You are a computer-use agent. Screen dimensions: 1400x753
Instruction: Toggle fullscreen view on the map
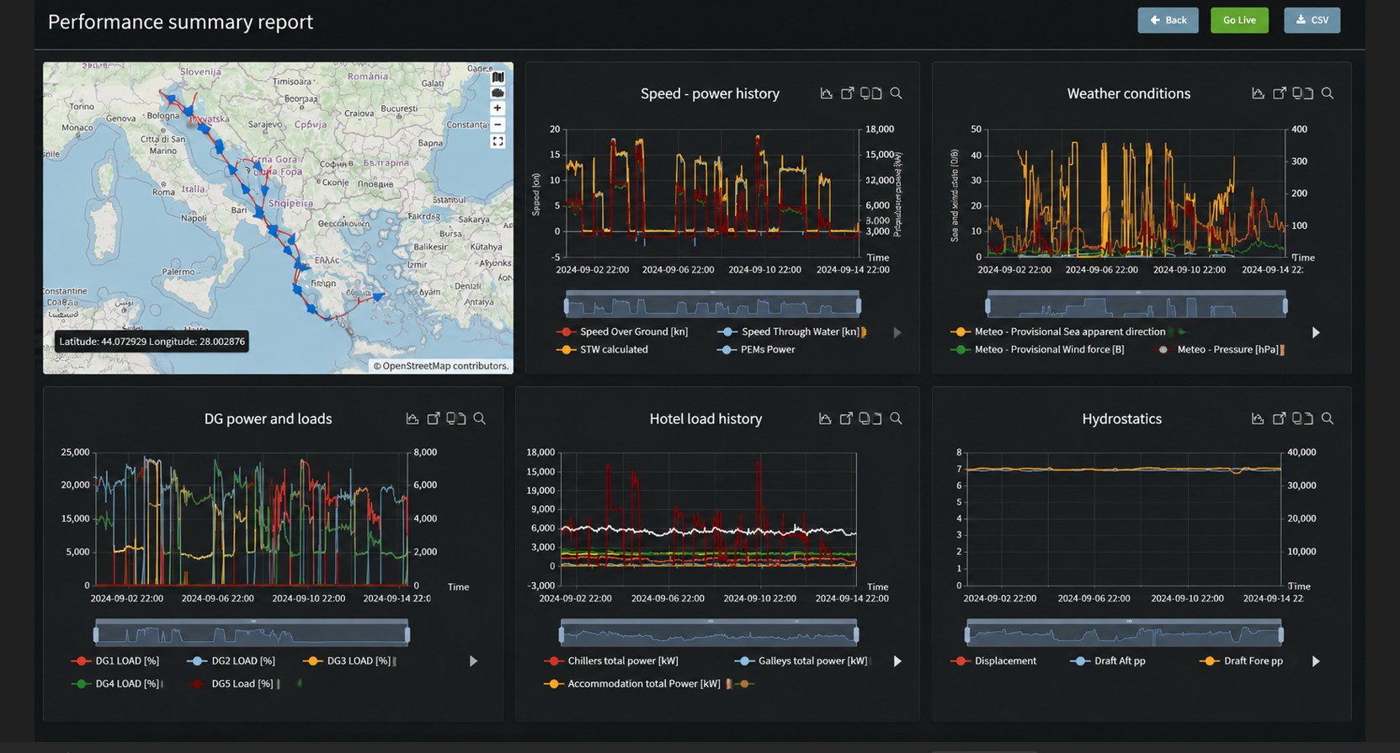(x=498, y=142)
